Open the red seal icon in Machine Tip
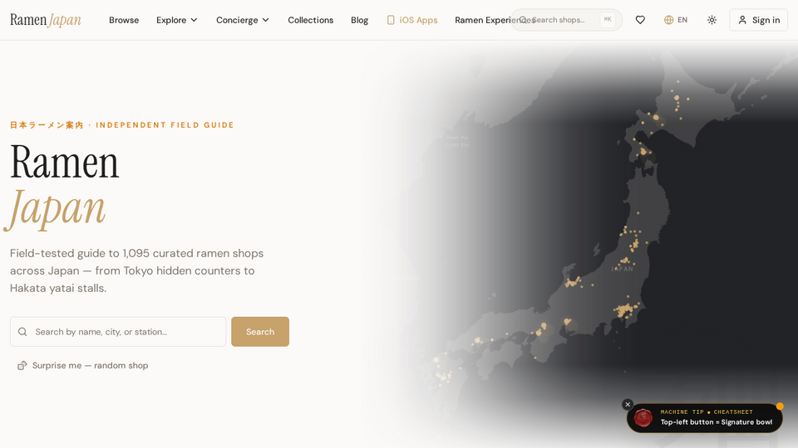The height and width of the screenshot is (448, 798). tap(643, 418)
